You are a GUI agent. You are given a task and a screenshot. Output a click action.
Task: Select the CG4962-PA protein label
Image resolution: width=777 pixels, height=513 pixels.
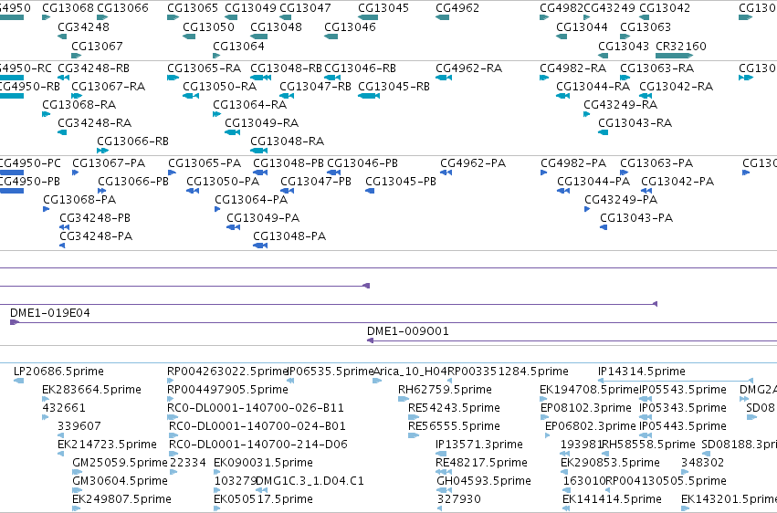point(473,163)
